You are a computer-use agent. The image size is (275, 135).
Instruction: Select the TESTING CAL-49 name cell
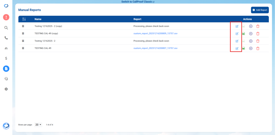tap(43, 48)
